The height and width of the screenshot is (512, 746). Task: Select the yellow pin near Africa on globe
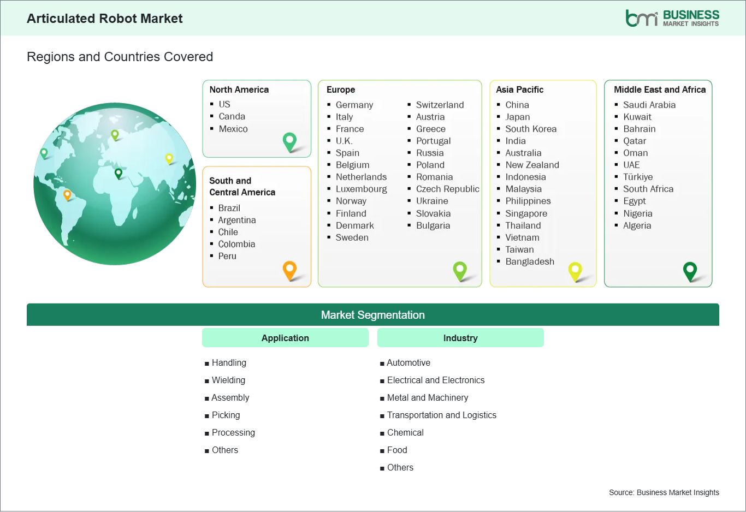coord(169,159)
